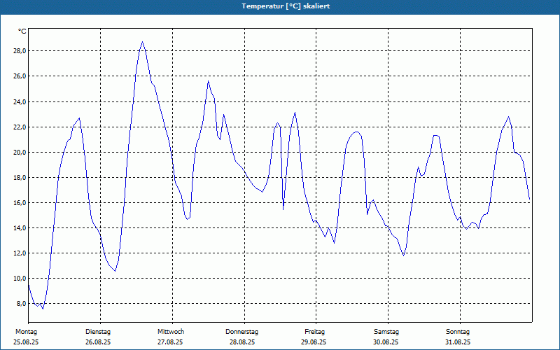Click the Samstag day label
This screenshot has height=350, width=560.
(x=386, y=332)
